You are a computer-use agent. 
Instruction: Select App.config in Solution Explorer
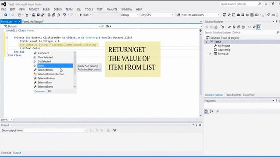[x=224, y=50]
